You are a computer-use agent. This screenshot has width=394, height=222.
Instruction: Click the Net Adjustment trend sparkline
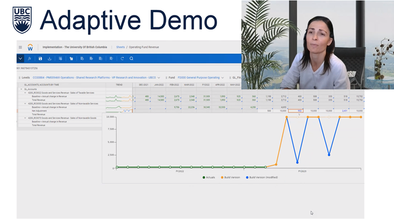119,111
